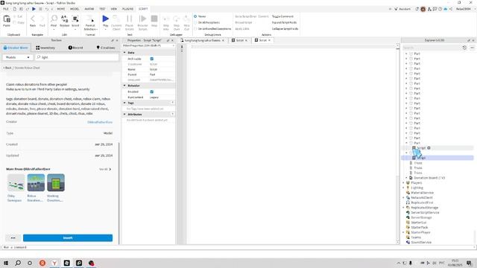The image size is (477, 268).
Task: Switch to Inventory tab in Toolbox
Action: click(45, 48)
